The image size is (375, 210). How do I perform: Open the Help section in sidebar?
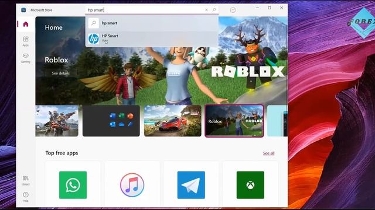point(26,197)
